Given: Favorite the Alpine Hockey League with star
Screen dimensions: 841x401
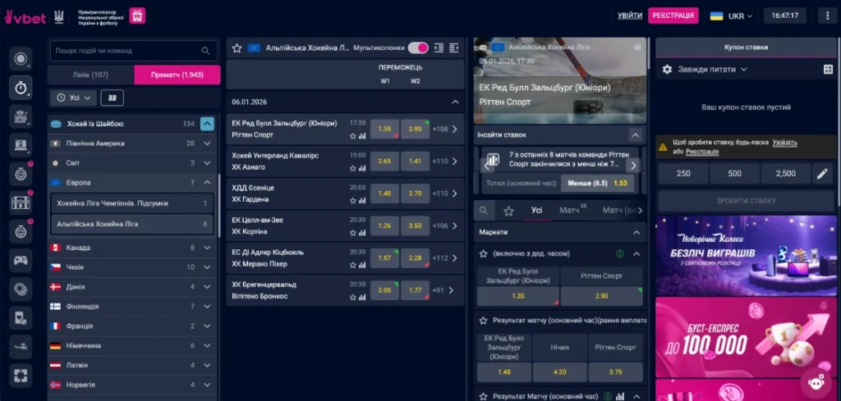Looking at the screenshot, I should 237,48.
